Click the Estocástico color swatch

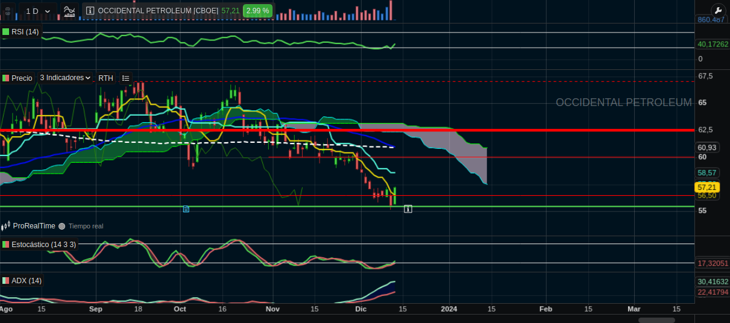(6, 244)
